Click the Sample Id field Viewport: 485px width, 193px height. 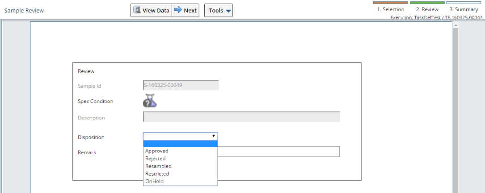[181, 85]
